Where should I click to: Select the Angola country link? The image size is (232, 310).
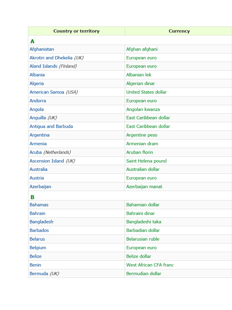coord(37,109)
